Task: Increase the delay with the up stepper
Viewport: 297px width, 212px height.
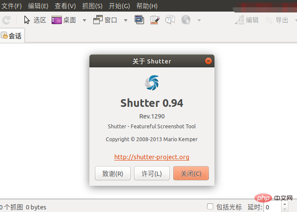Action: pyautogui.click(x=285, y=204)
